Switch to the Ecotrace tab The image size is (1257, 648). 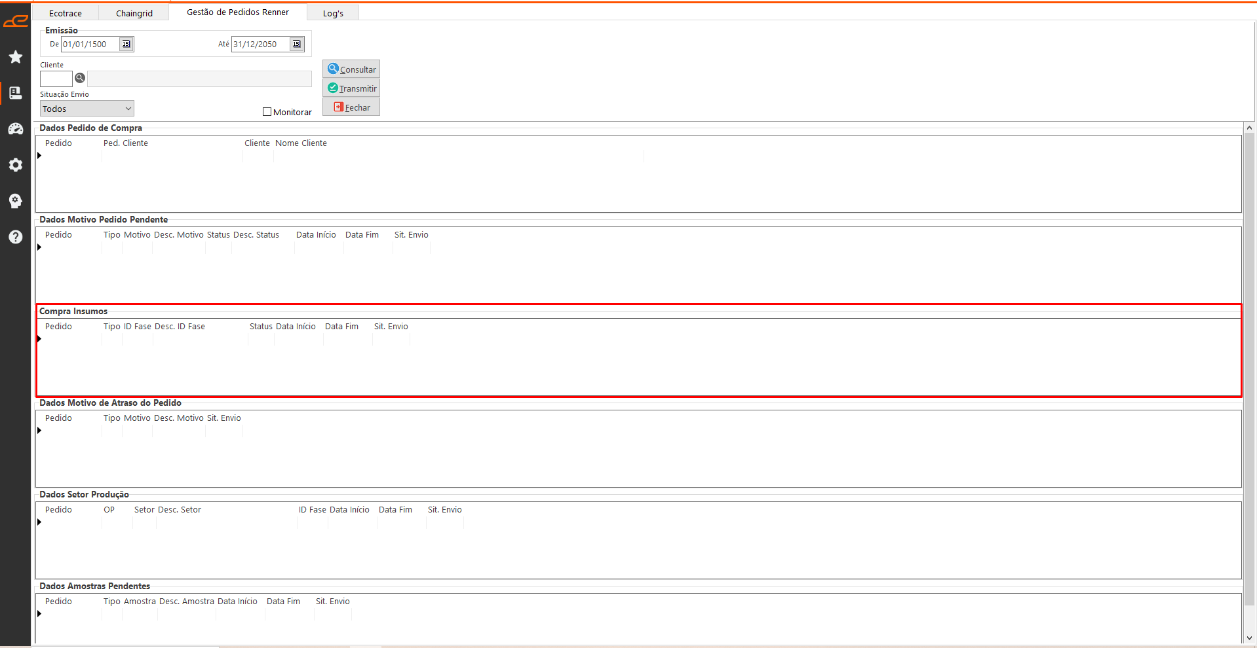click(x=66, y=13)
